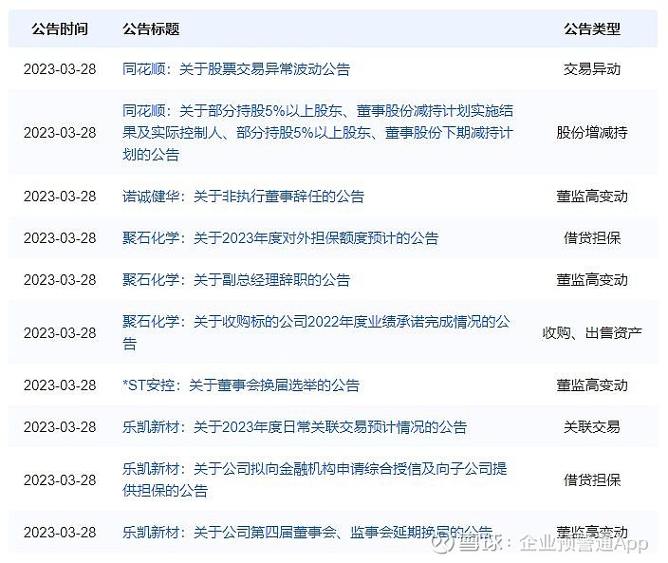Select 董监高变动 in 诺诚健华 row
This screenshot has height=563, width=668.
tap(592, 197)
